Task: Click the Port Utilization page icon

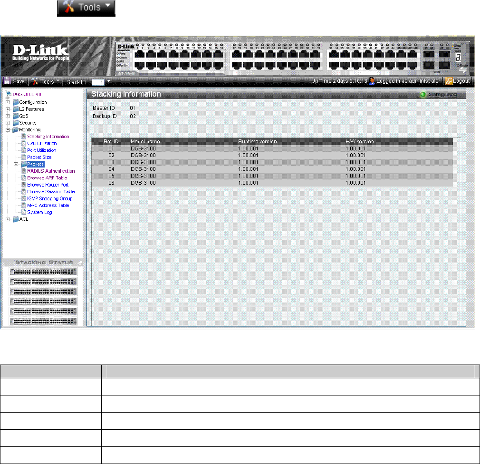Action: tap(24, 150)
